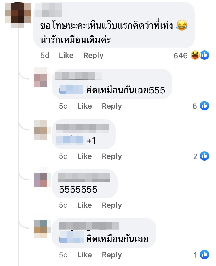Like the 5555555 reply comment
The image size is (216, 266).
(x=85, y=205)
